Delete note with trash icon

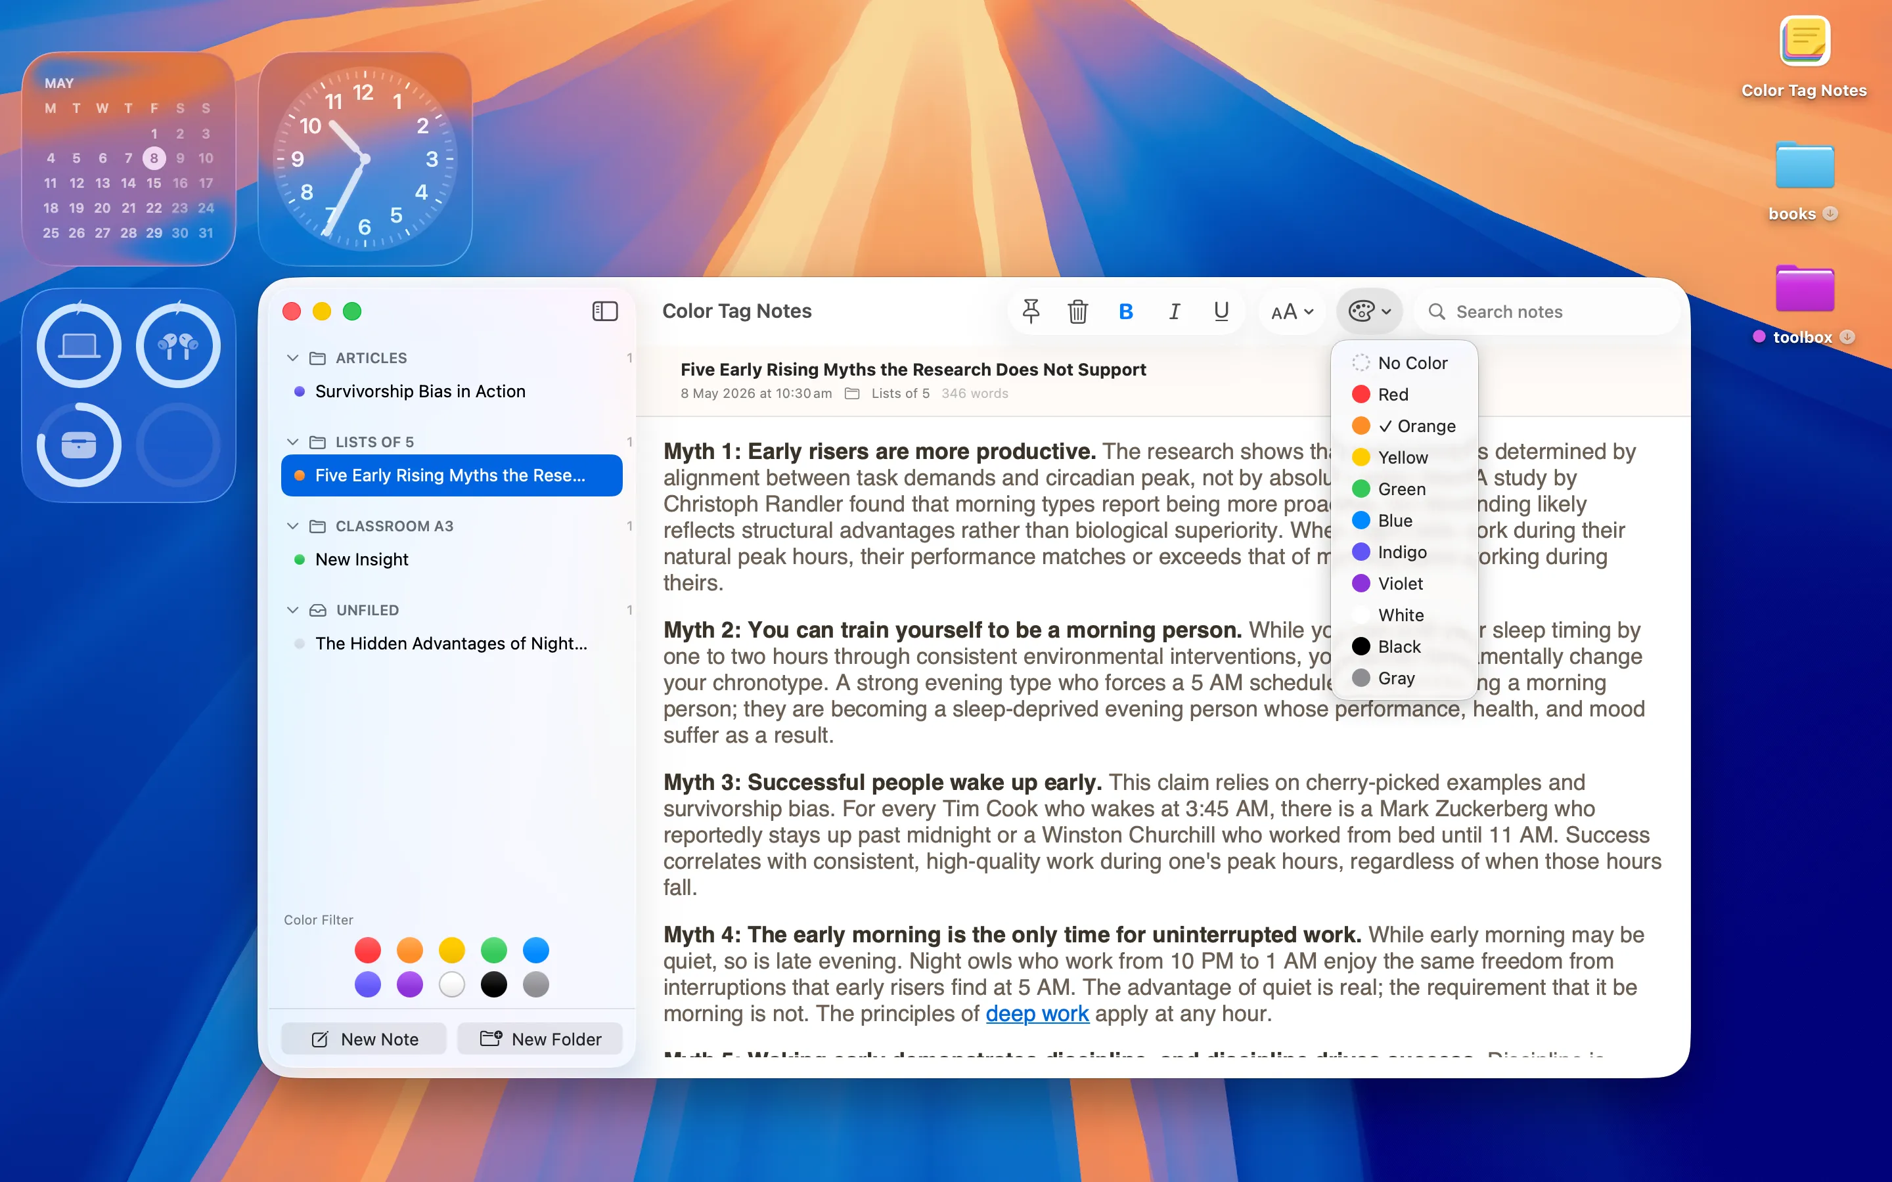click(1077, 311)
